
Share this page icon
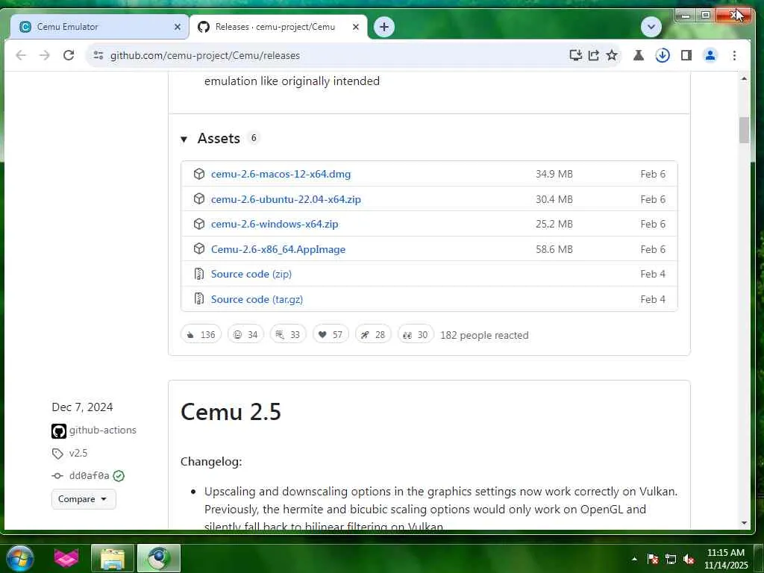(x=593, y=55)
